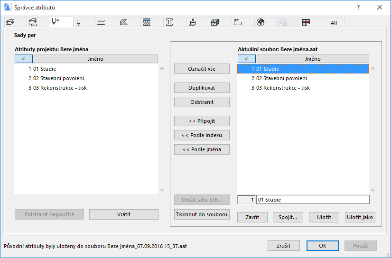Open the Layer Combinations tab icon
This screenshot has height=258, width=391.
(33, 22)
